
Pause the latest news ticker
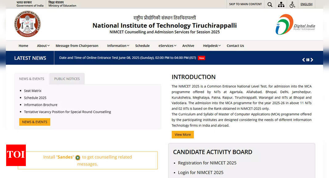coord(308,60)
